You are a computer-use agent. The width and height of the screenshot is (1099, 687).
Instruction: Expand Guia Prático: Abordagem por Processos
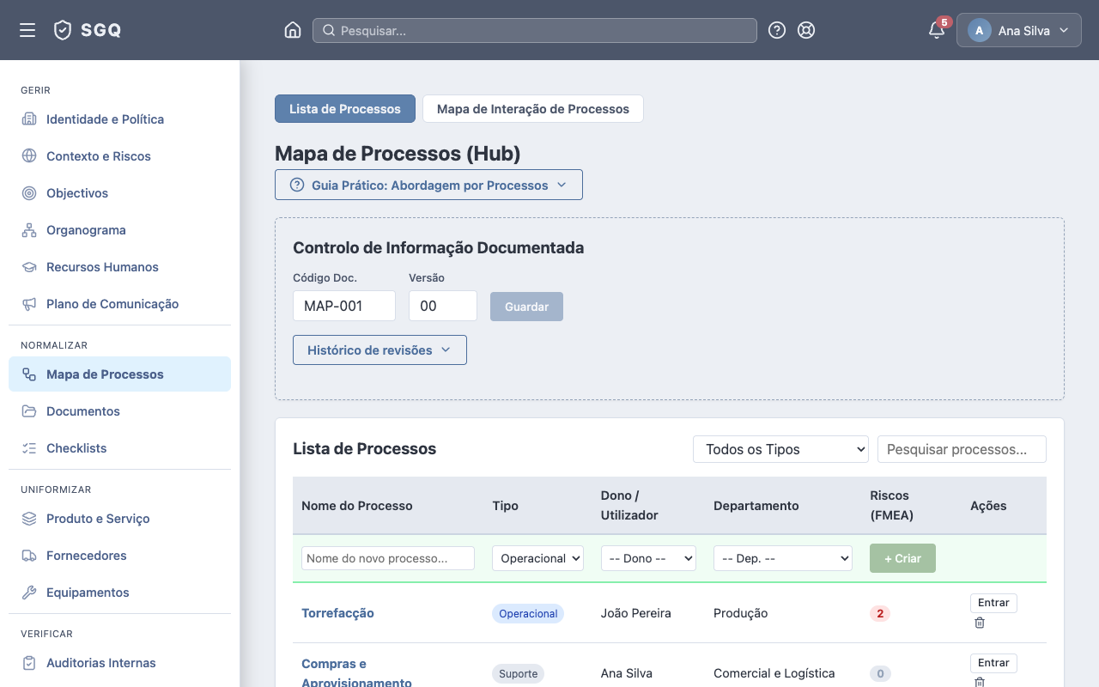(x=428, y=185)
